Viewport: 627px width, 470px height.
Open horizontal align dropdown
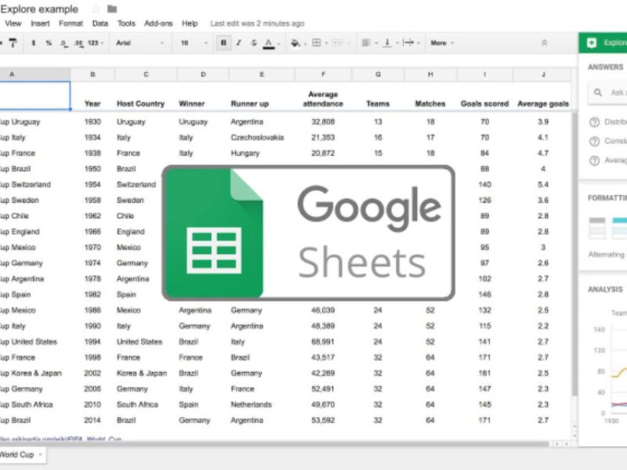[x=369, y=42]
